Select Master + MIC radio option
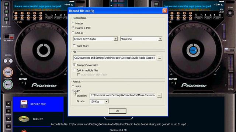Screen dimensions: 236x132 pos(73,28)
